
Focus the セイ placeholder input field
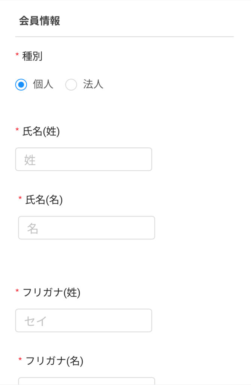[84, 321]
